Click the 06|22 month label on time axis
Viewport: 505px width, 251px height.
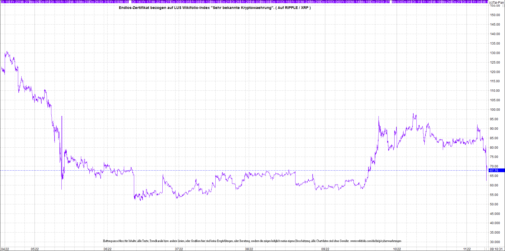[107, 249]
